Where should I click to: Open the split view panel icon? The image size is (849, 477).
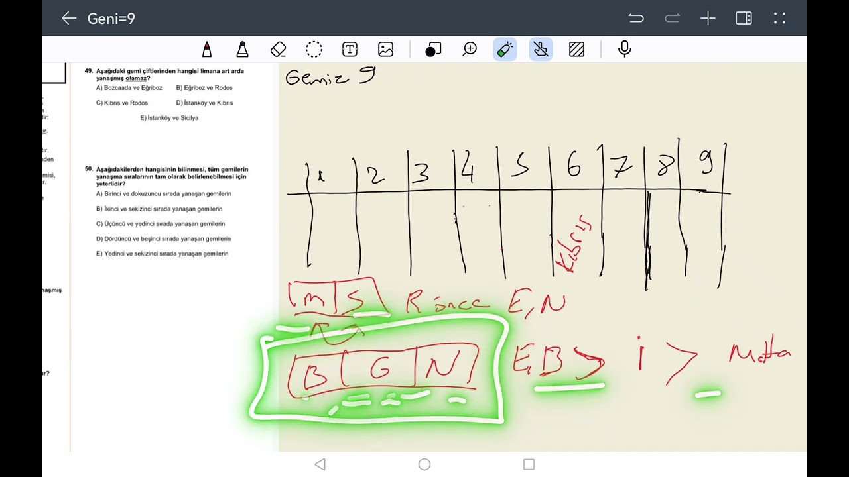click(744, 19)
